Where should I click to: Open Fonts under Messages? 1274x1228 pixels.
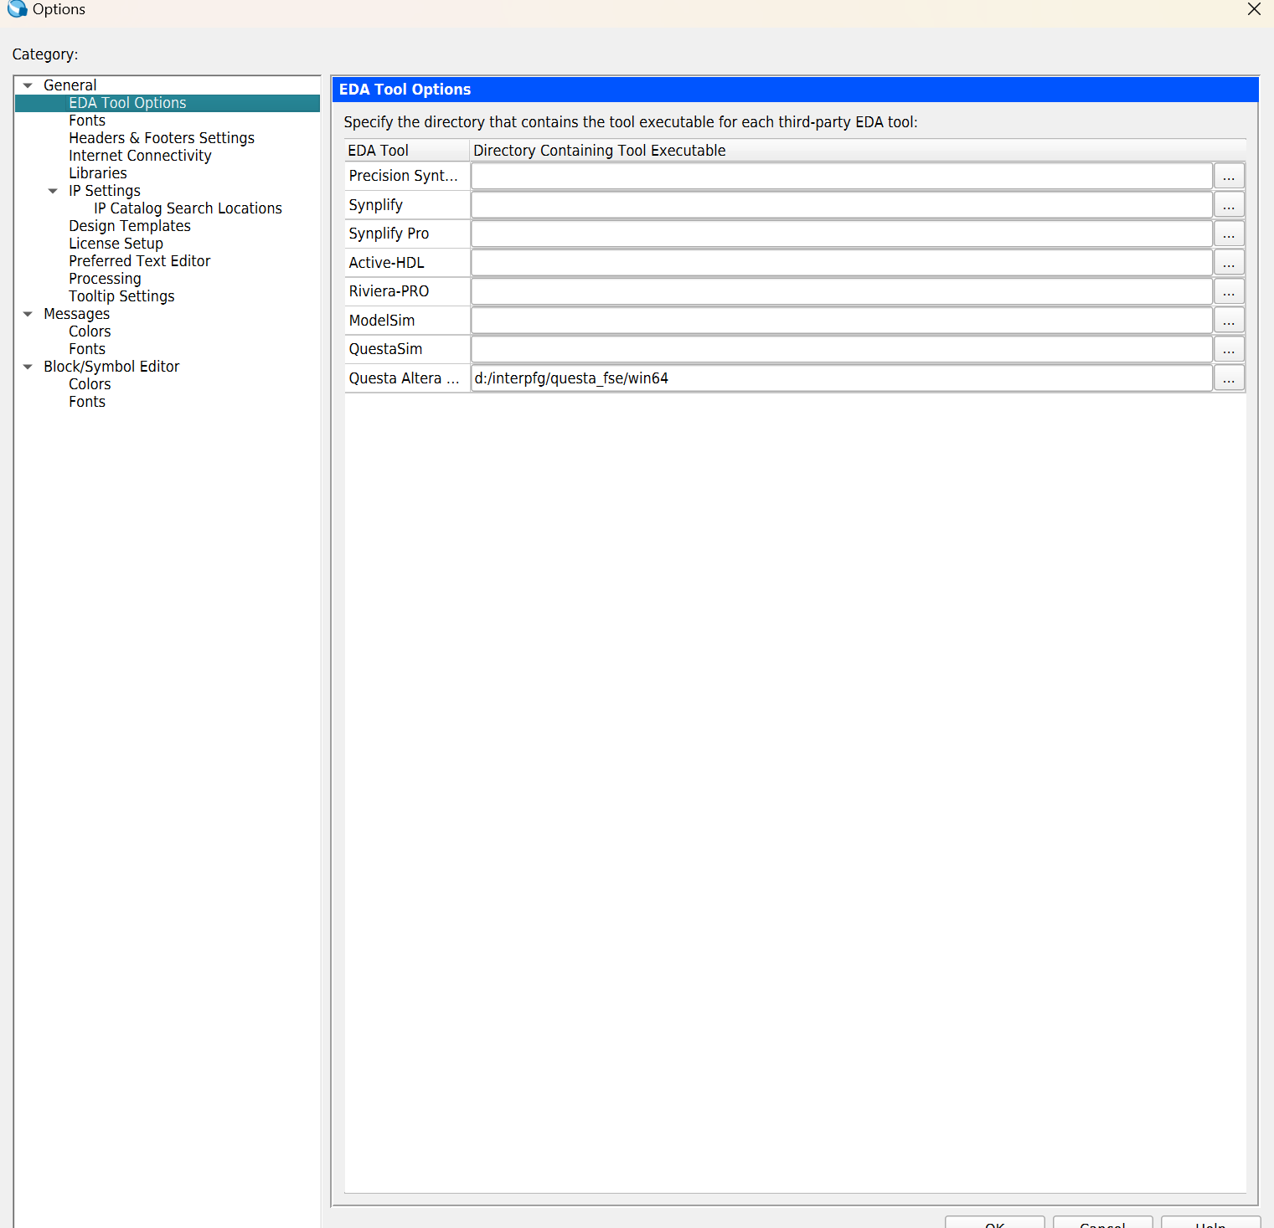[x=87, y=349]
